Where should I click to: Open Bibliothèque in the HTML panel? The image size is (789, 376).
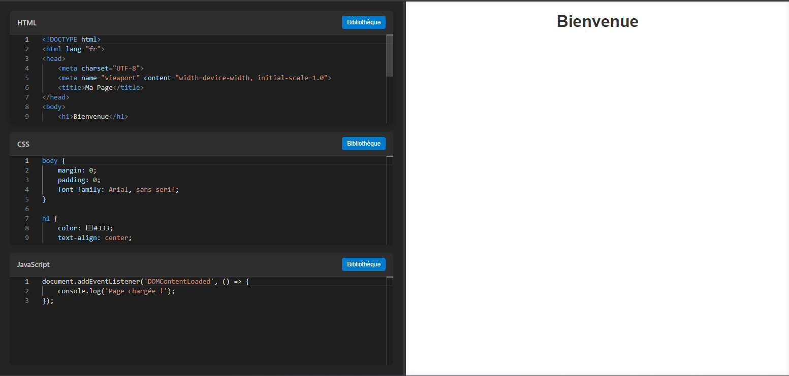[363, 22]
